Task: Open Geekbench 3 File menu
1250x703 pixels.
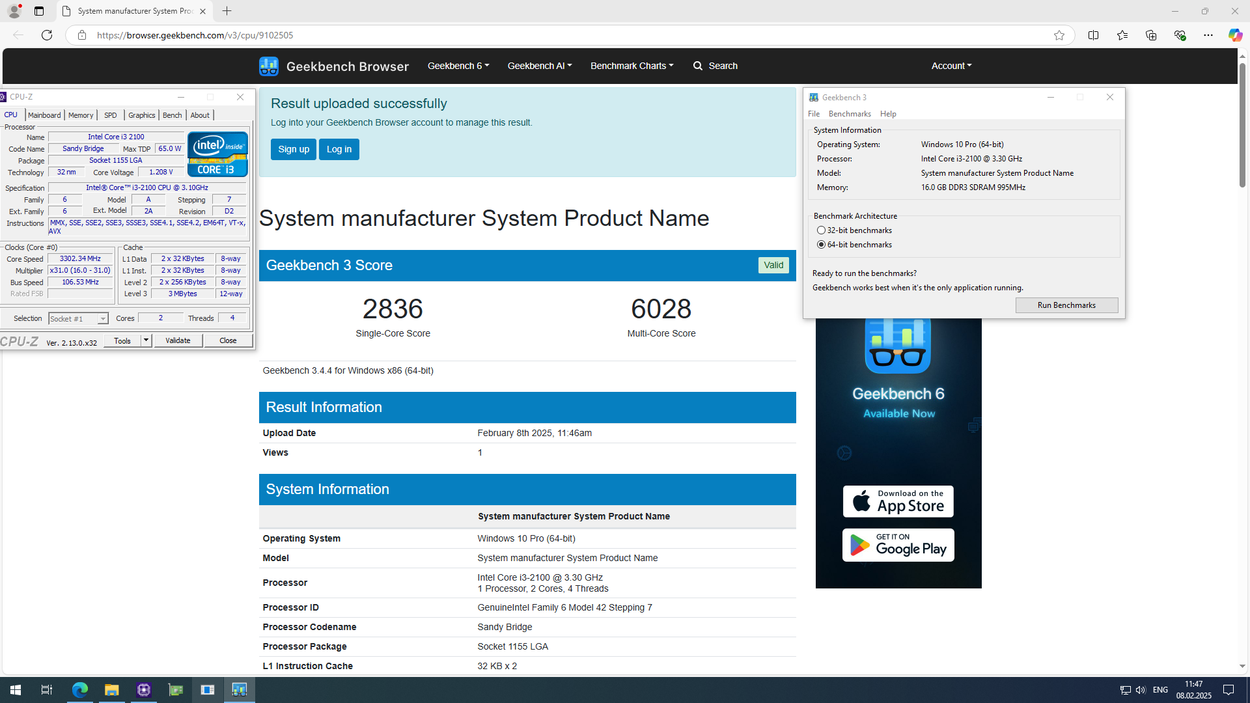Action: (x=814, y=114)
